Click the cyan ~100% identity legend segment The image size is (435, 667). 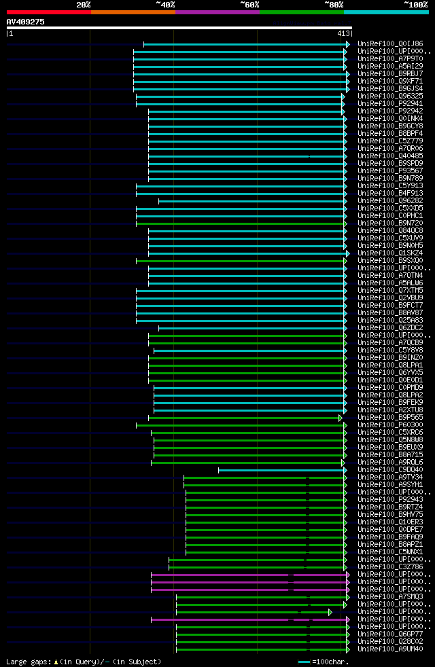pyautogui.click(x=386, y=12)
